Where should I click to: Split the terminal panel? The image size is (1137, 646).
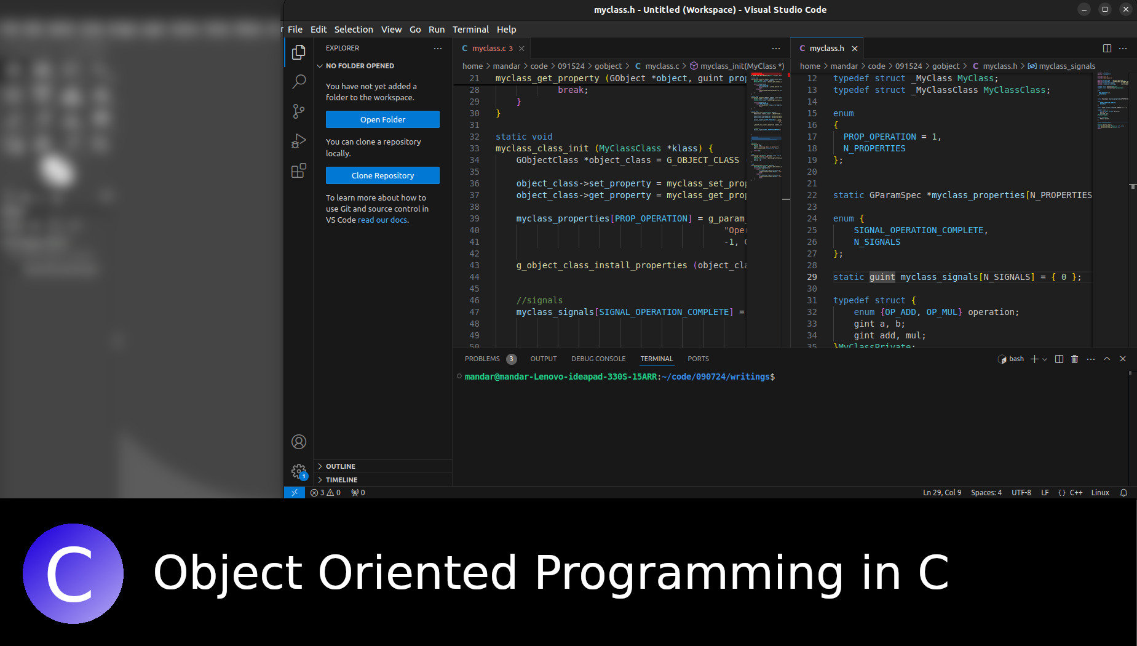coord(1059,359)
